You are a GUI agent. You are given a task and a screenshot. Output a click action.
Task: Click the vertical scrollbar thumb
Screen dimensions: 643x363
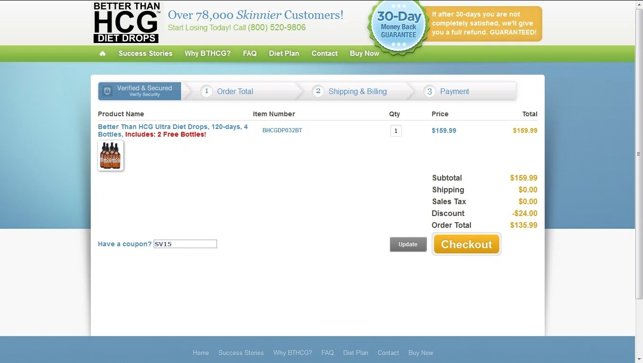click(639, 154)
